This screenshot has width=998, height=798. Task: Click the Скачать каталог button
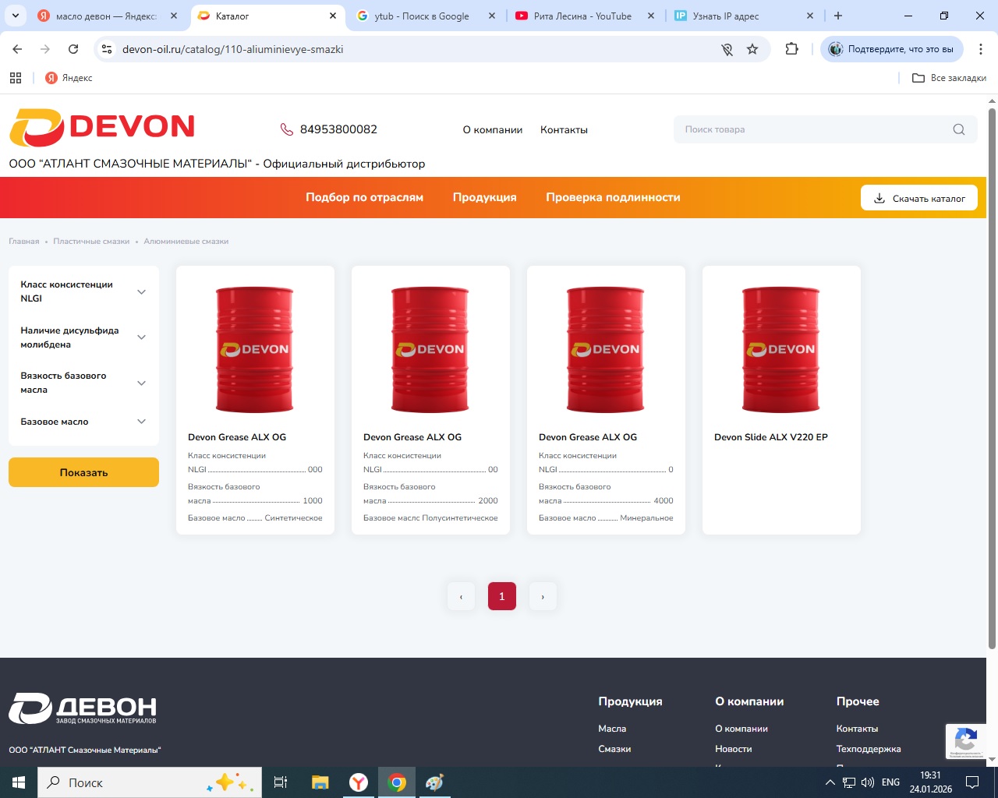coord(919,198)
